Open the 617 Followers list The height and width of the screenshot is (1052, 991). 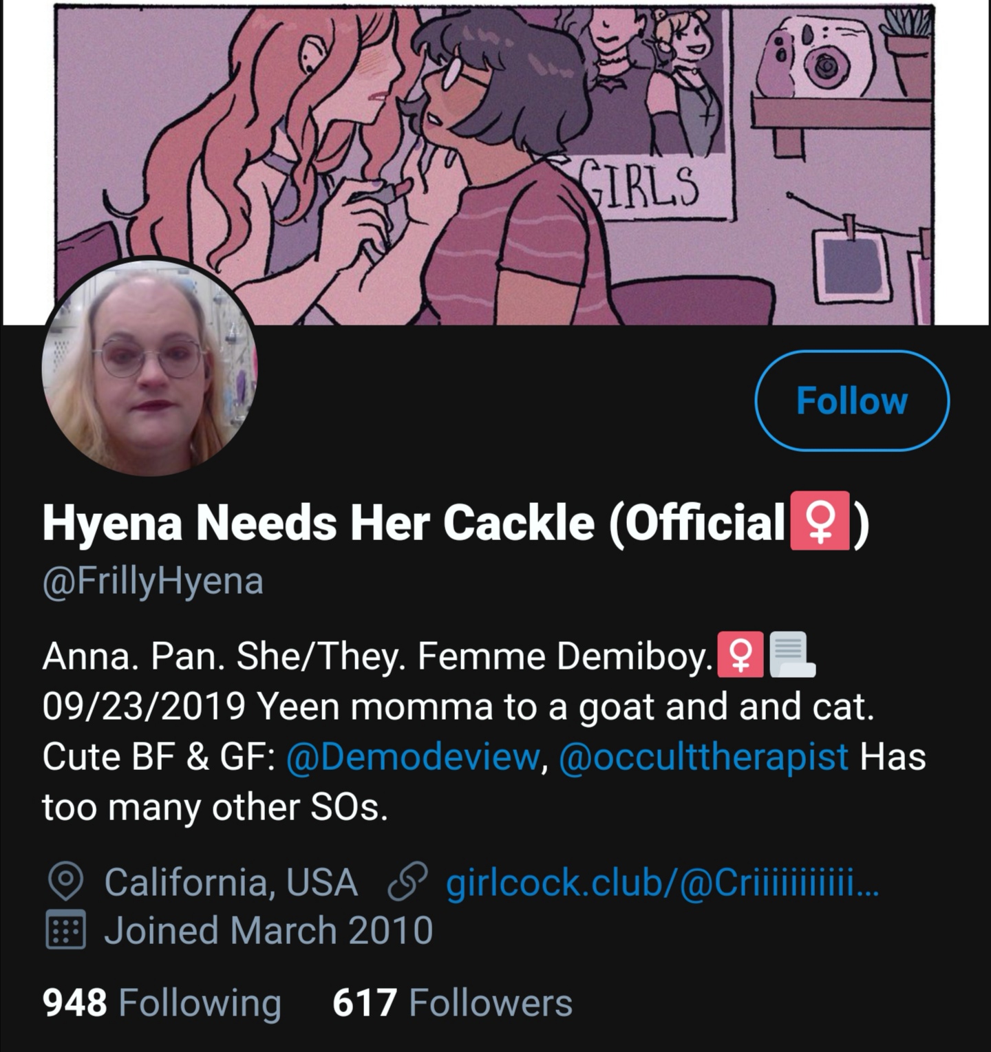[x=452, y=1002]
